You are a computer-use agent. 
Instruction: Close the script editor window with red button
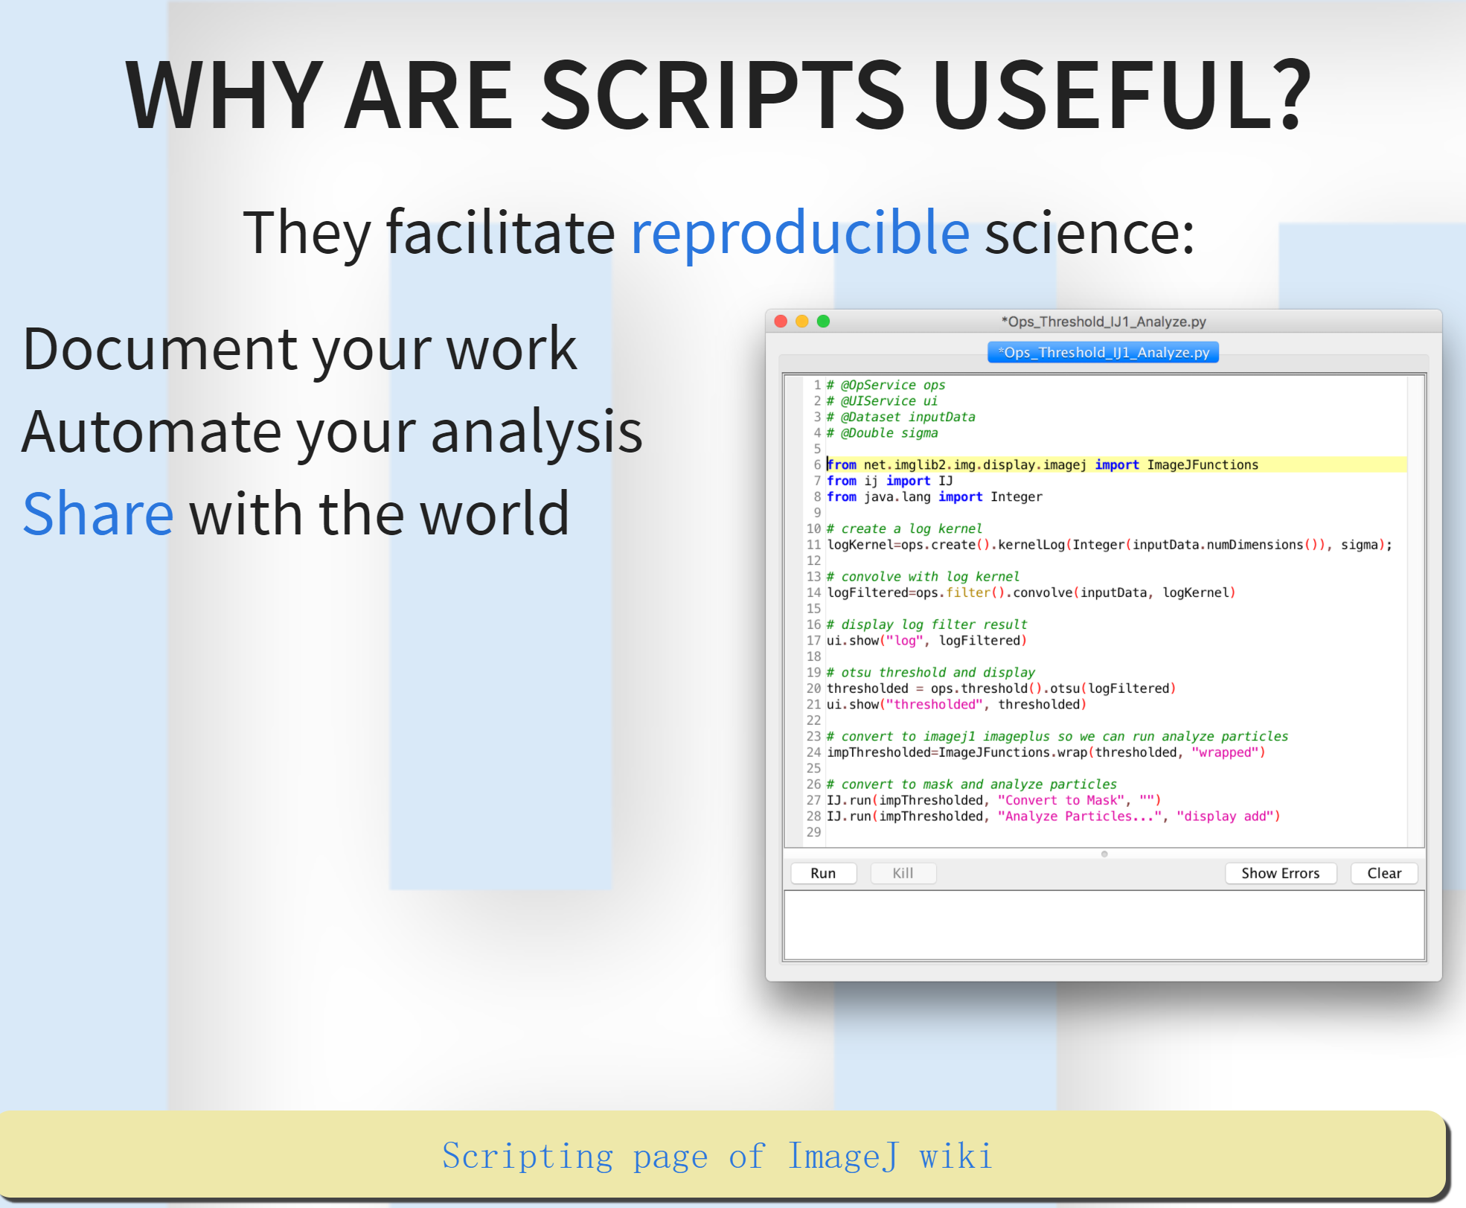pos(781,321)
